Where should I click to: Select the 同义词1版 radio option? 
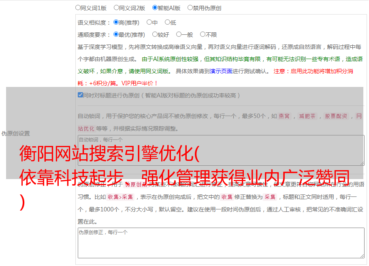tap(78, 8)
